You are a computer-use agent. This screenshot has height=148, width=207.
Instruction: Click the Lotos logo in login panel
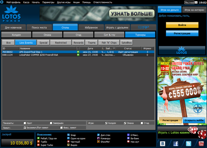click(x=182, y=50)
